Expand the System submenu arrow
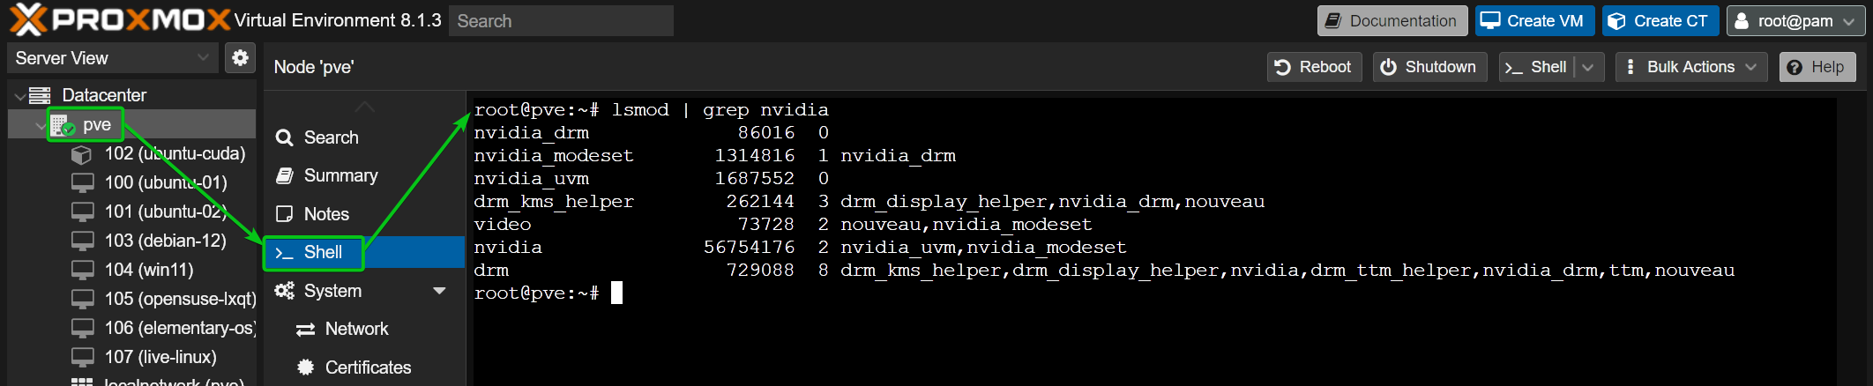 [439, 291]
